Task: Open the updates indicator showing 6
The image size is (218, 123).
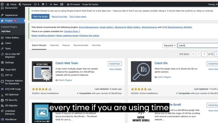Action: [36, 4]
